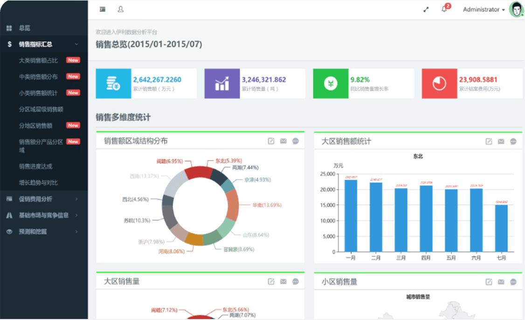
Task: Click comment icon on 大区销售量 panel
Action: (x=296, y=281)
